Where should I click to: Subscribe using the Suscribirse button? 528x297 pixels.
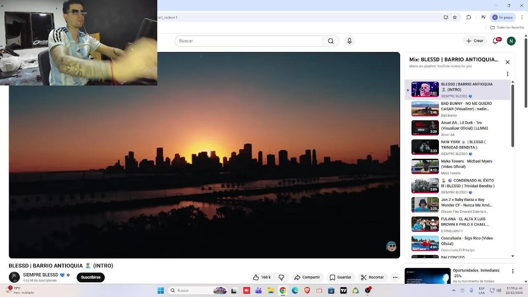tap(90, 277)
